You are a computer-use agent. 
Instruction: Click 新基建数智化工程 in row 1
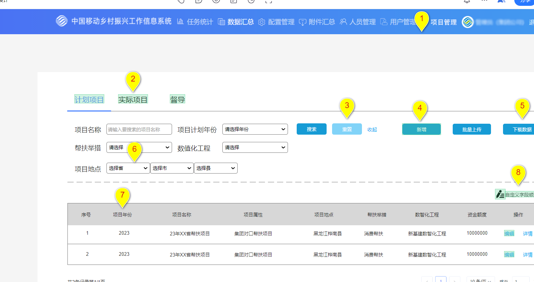click(427, 234)
